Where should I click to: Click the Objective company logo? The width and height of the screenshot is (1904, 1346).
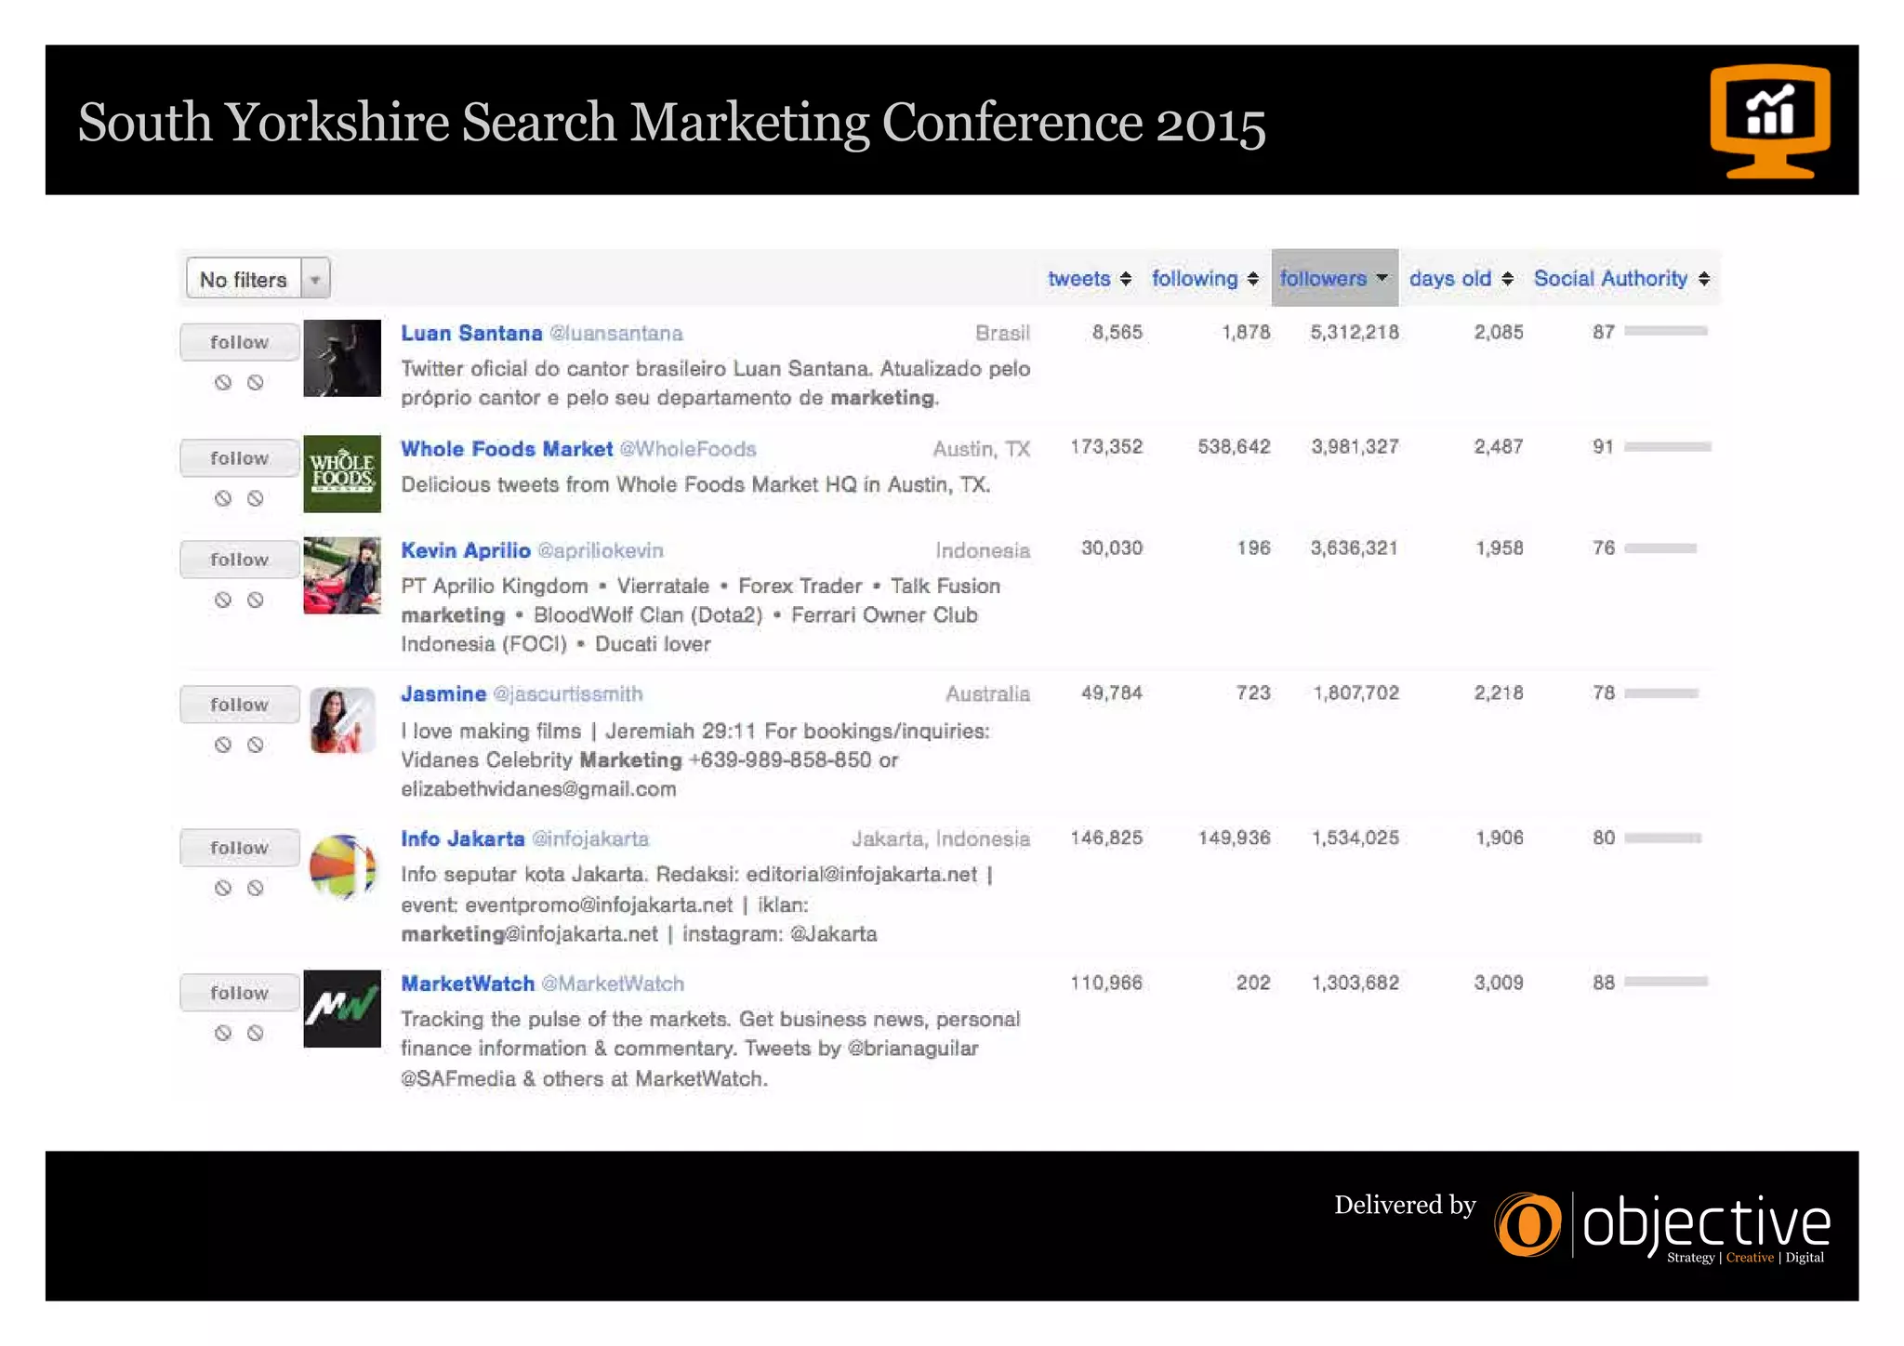point(1662,1226)
